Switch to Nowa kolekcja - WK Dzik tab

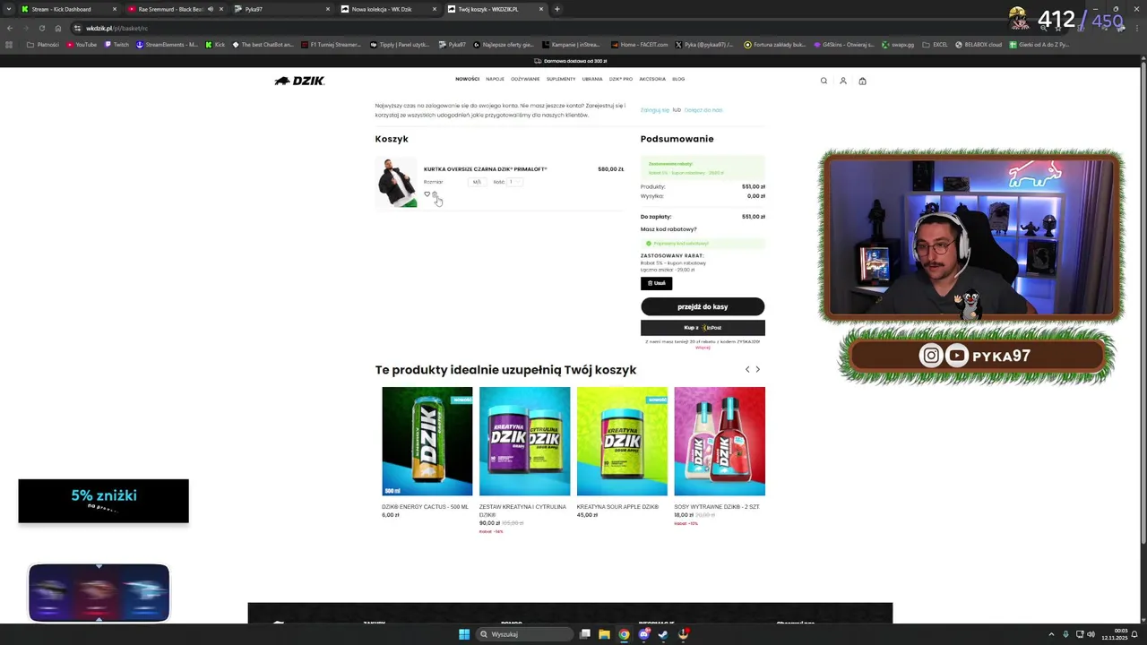click(x=388, y=9)
